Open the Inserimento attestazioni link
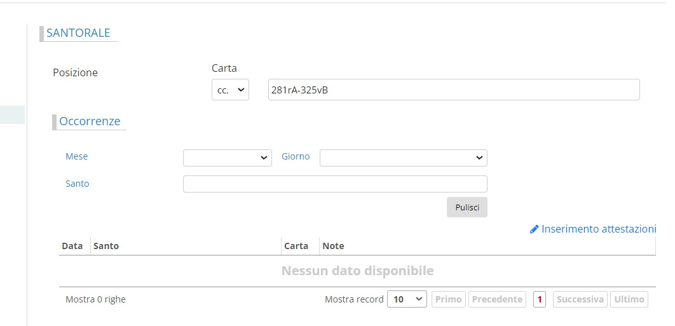Image resolution: width=675 pixels, height=326 pixels. pos(598,229)
